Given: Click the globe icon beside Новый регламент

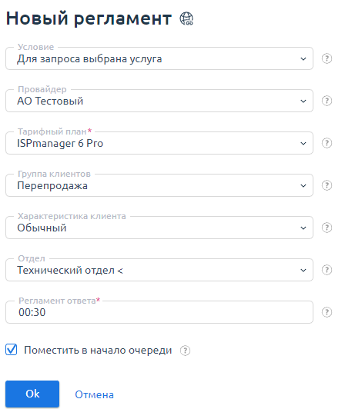Looking at the screenshot, I should (x=186, y=18).
